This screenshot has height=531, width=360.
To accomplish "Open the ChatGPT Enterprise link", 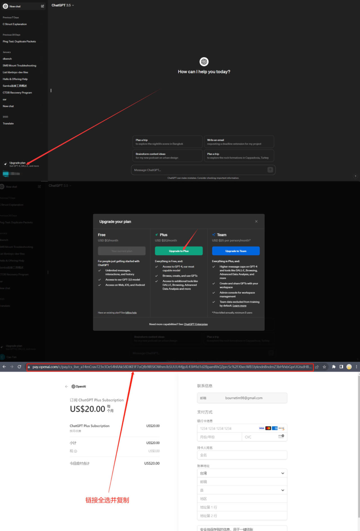I will pyautogui.click(x=195, y=324).
